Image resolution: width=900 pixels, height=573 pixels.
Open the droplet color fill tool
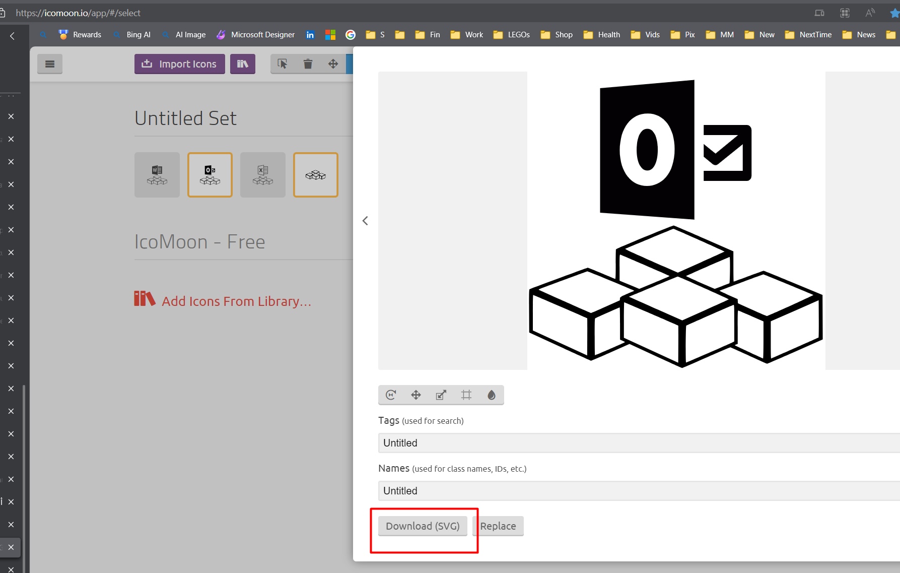492,395
